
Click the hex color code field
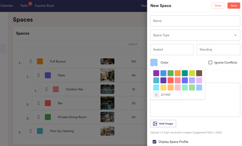click(170, 95)
